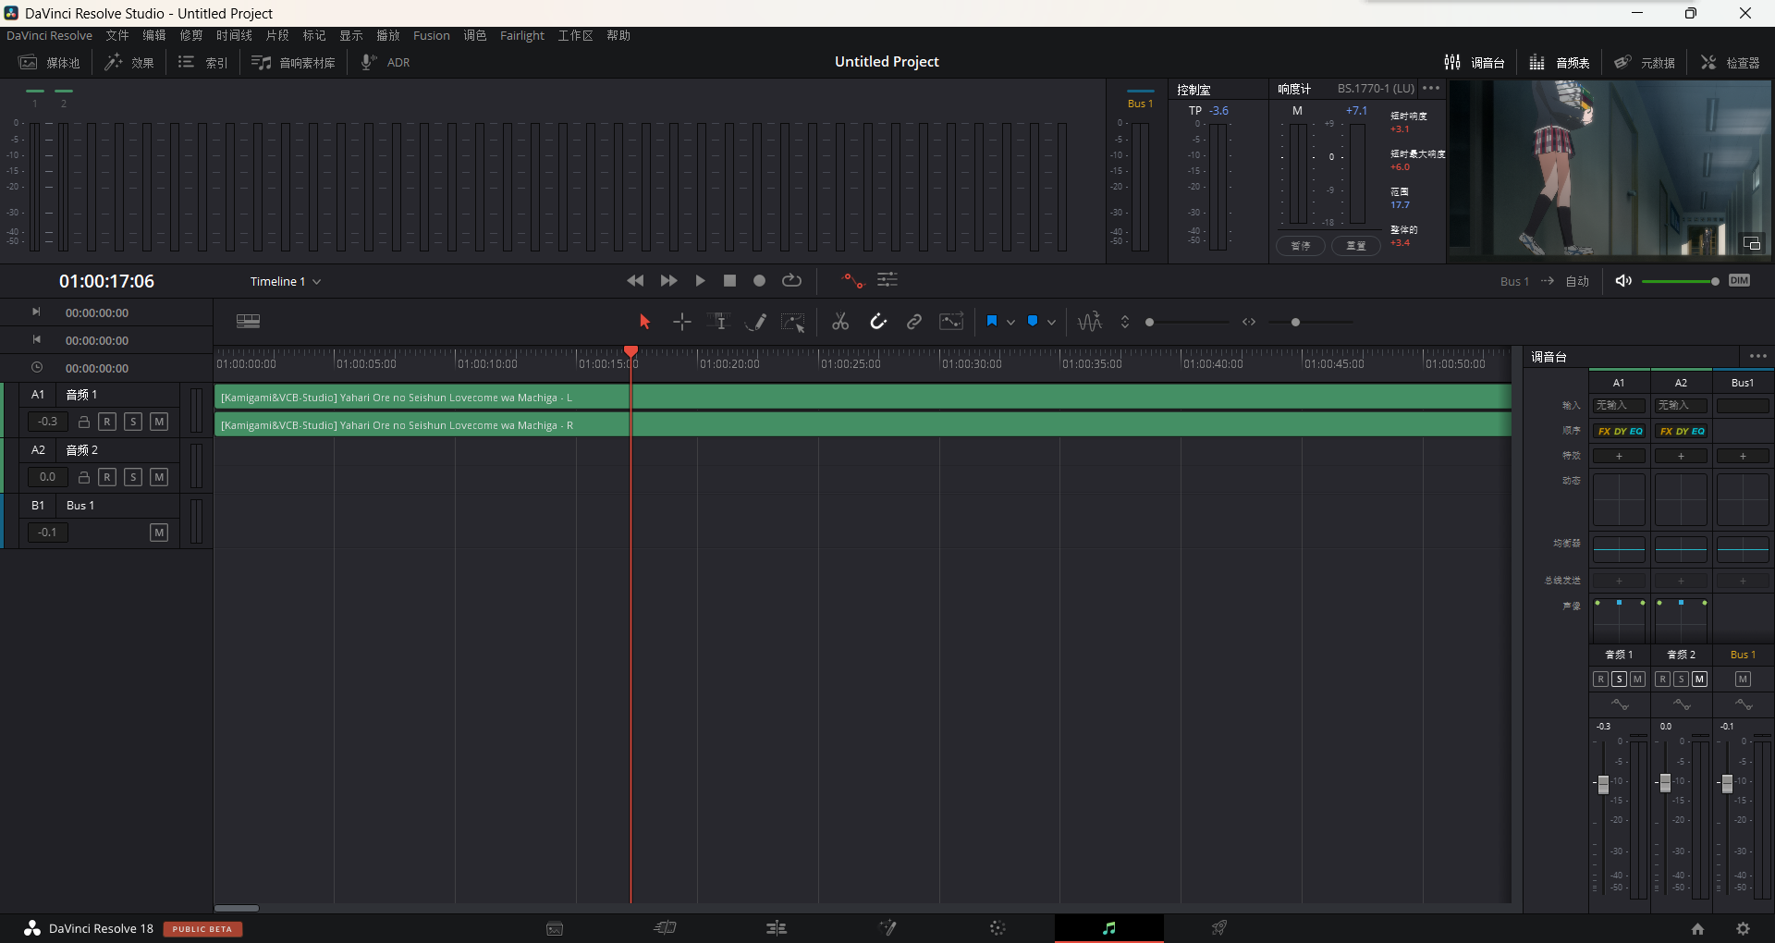Arm record on track A2 header
This screenshot has height=943, width=1775.
click(x=107, y=477)
